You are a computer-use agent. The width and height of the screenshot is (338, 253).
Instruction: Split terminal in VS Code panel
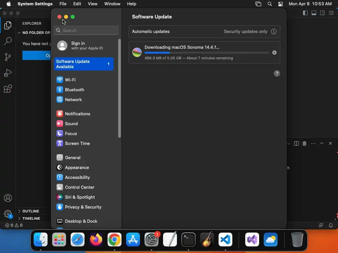pos(296,144)
